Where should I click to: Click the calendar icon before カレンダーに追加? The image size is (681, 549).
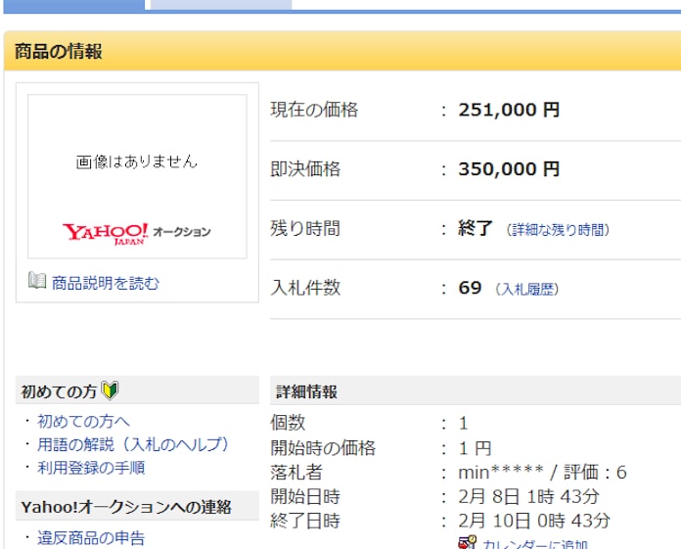[x=467, y=543]
